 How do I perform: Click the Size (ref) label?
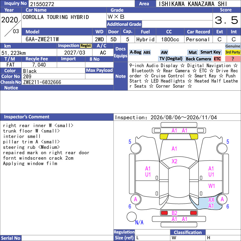[x=124, y=238]
